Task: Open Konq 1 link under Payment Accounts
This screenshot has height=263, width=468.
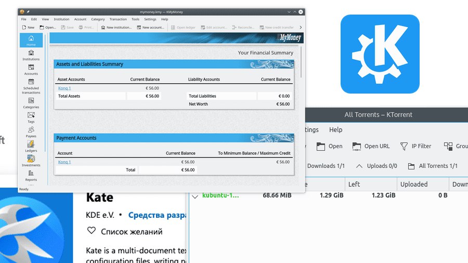Action: click(x=64, y=162)
